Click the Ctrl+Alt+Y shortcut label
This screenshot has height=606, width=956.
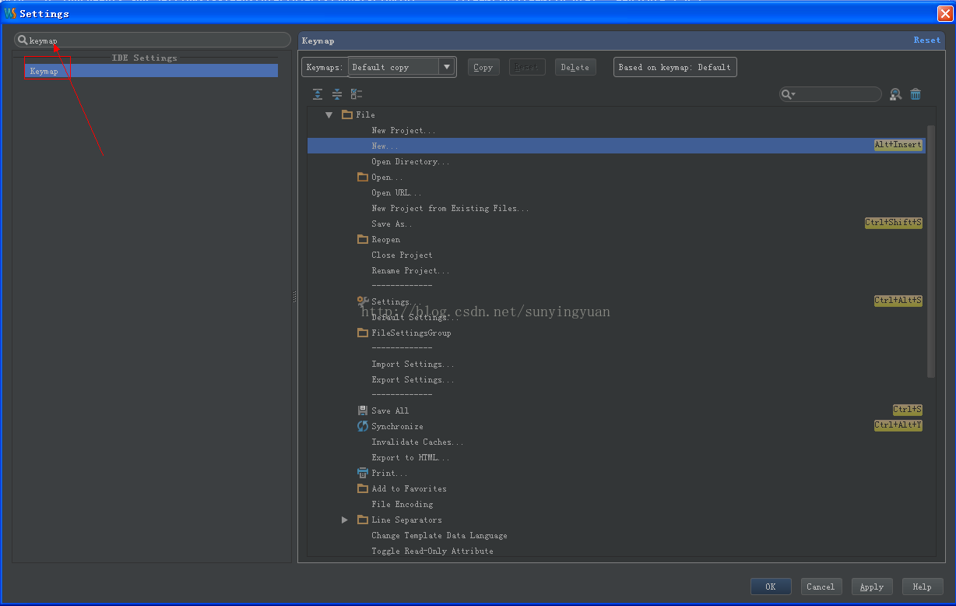[x=898, y=425]
